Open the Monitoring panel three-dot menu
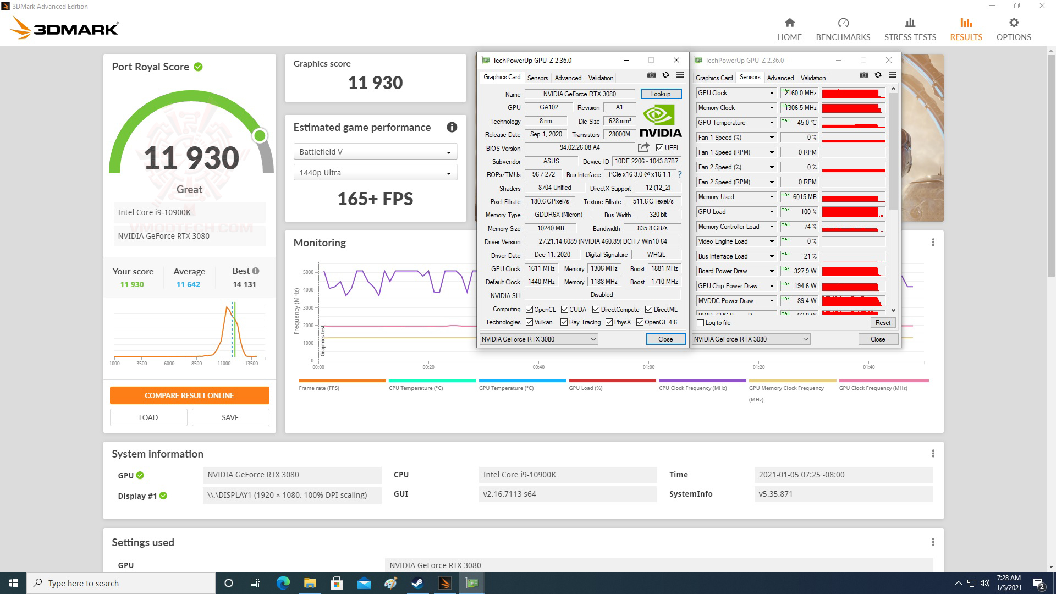1056x594 pixels. [x=932, y=241]
